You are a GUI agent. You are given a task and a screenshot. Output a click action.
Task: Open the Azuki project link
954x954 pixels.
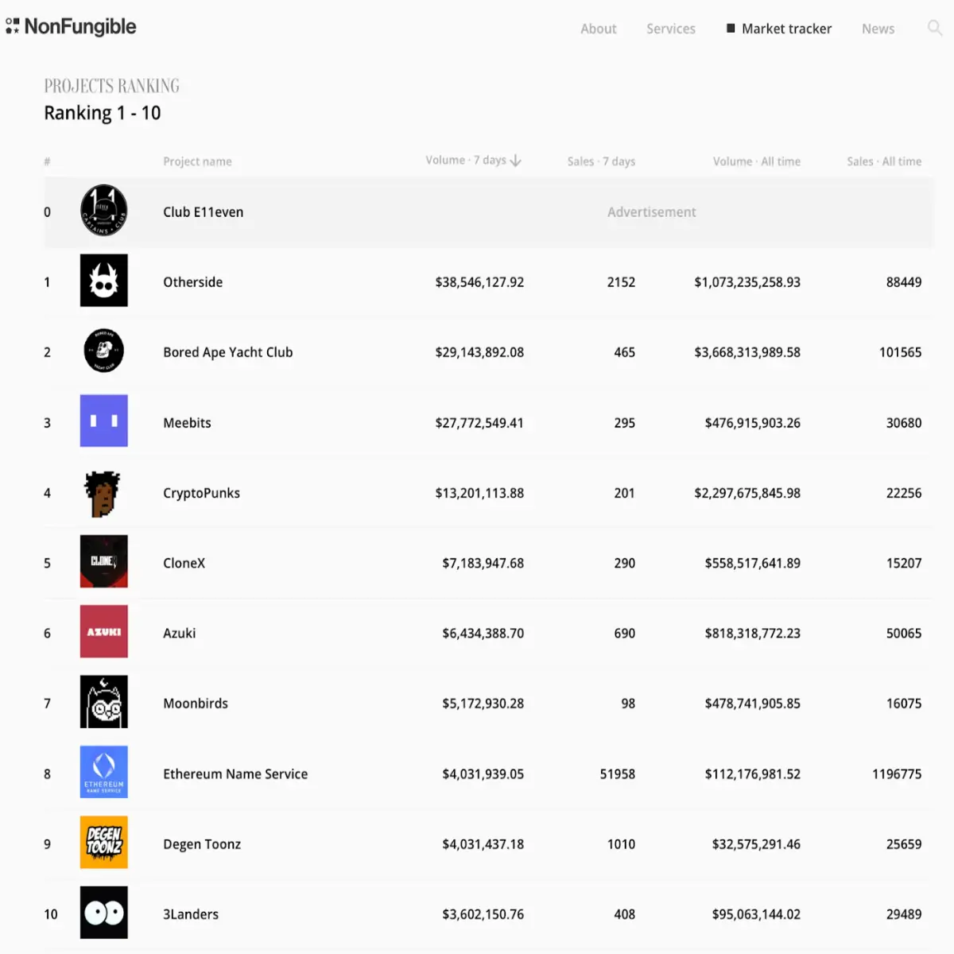click(x=180, y=634)
